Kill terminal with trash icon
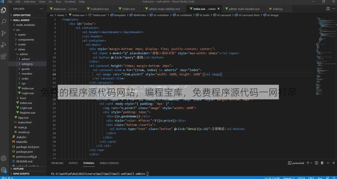Image resolution: width=337 pixels, height=179 pixels. pyautogui.click(x=322, y=163)
